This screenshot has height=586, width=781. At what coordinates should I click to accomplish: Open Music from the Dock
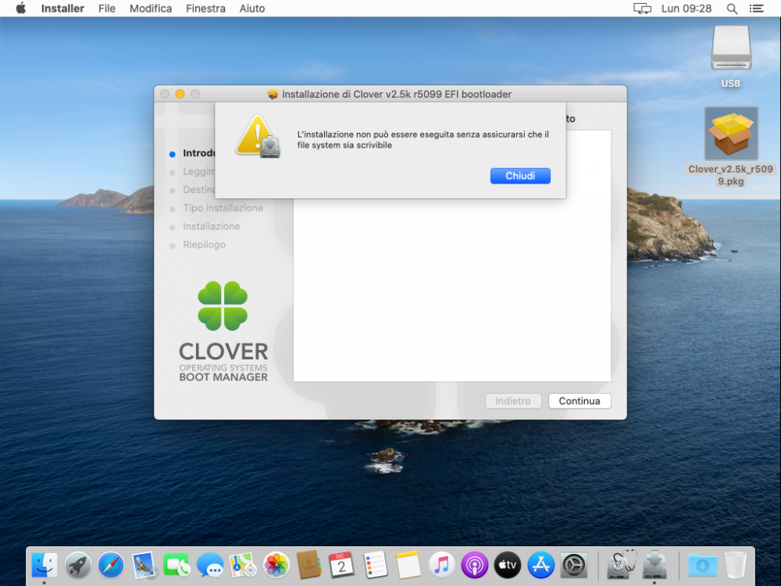441,565
